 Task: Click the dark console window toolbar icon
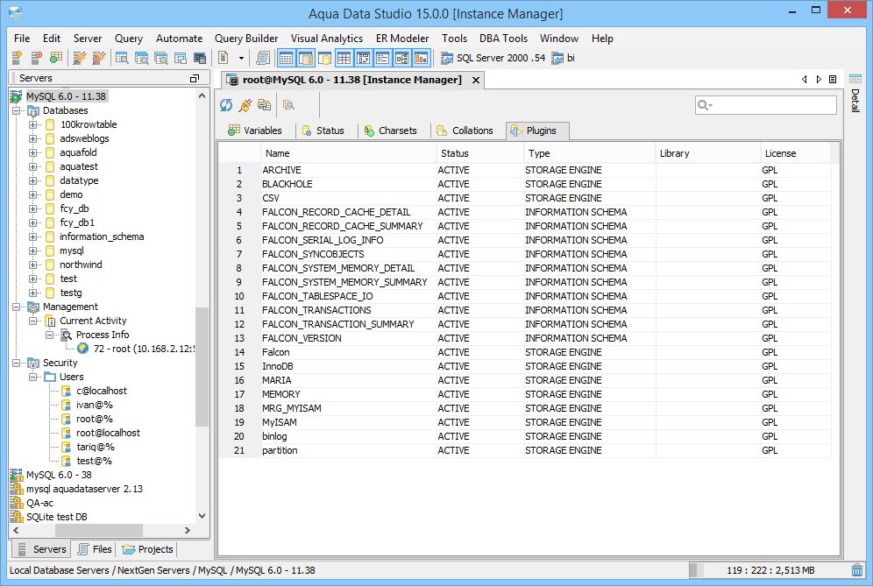pyautogui.click(x=200, y=58)
